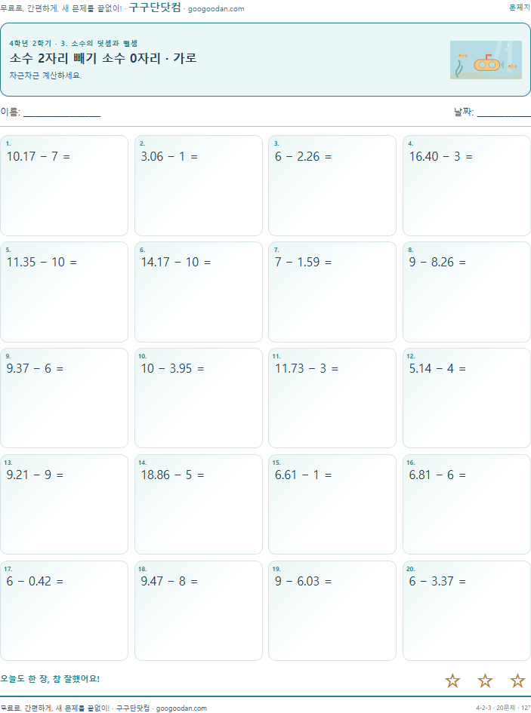Click the submarine illustration thumbnail
The width and height of the screenshot is (531, 713).
486,60
